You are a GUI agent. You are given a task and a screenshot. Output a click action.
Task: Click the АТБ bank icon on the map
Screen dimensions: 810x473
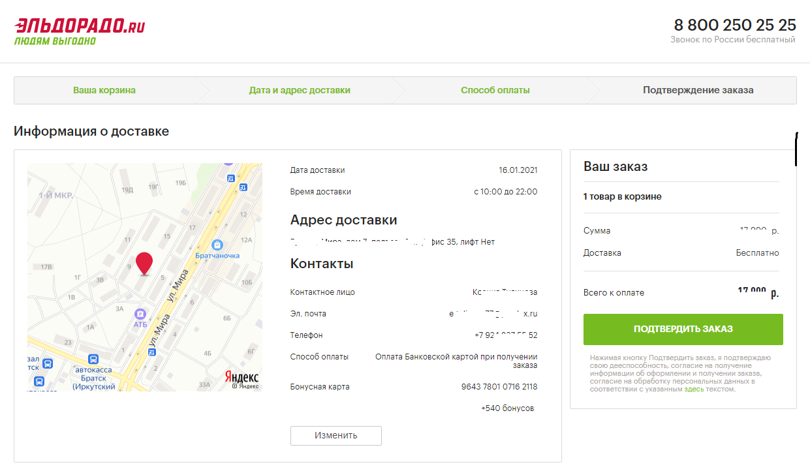(x=140, y=313)
